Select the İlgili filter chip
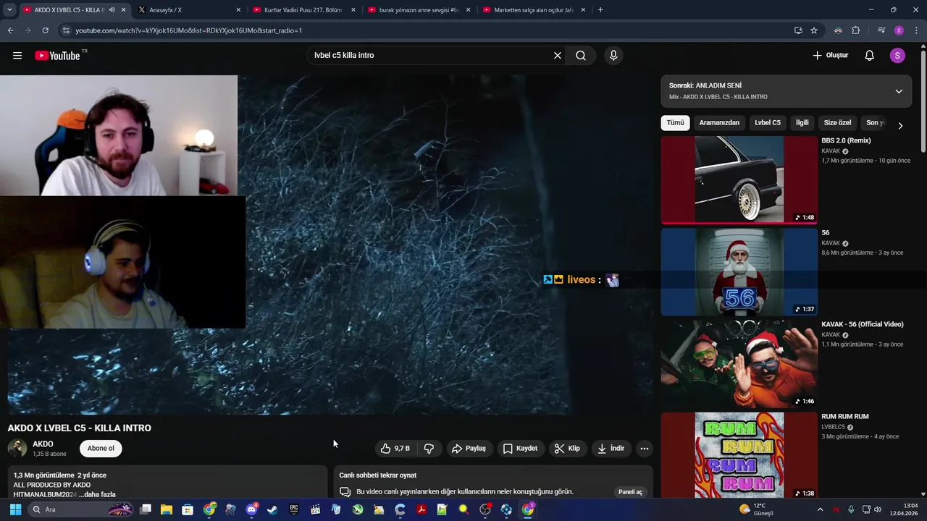Screen dimensions: 927x521 [x=802, y=123]
